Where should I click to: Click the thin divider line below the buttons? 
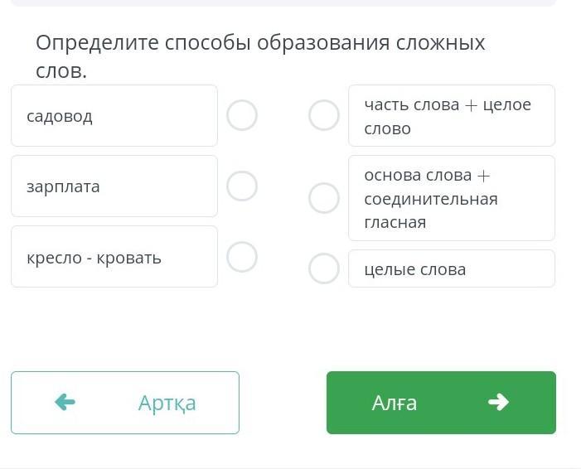(290, 467)
